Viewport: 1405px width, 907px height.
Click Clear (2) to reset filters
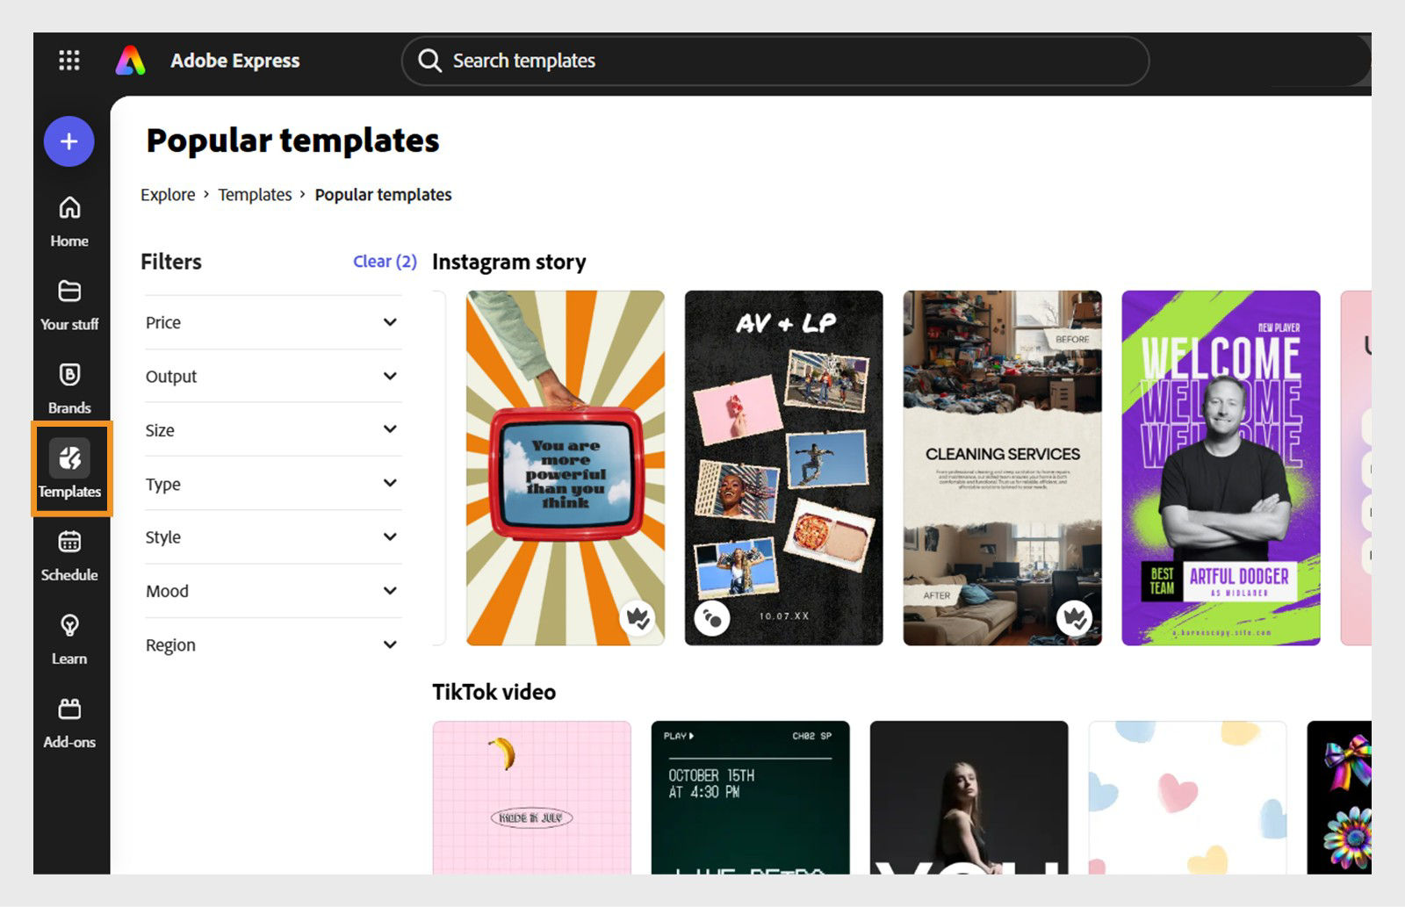coord(385,262)
